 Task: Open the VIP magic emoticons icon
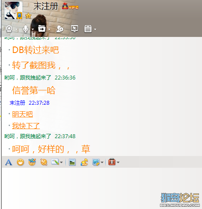tap(32, 162)
